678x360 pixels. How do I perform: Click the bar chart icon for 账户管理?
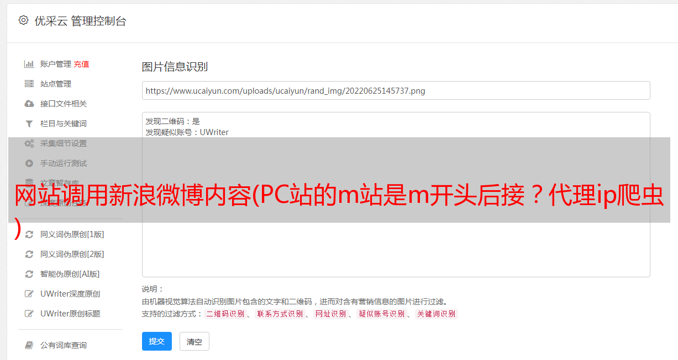29,64
